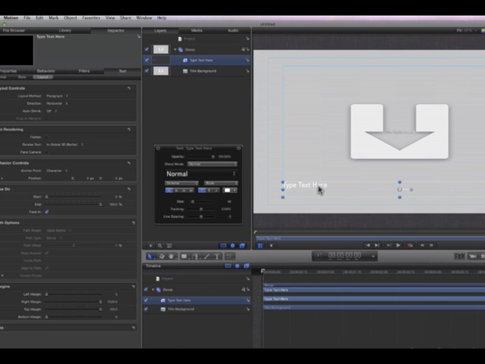Open the Favorites menu in menu bar
This screenshot has width=485, height=364.
(x=91, y=18)
